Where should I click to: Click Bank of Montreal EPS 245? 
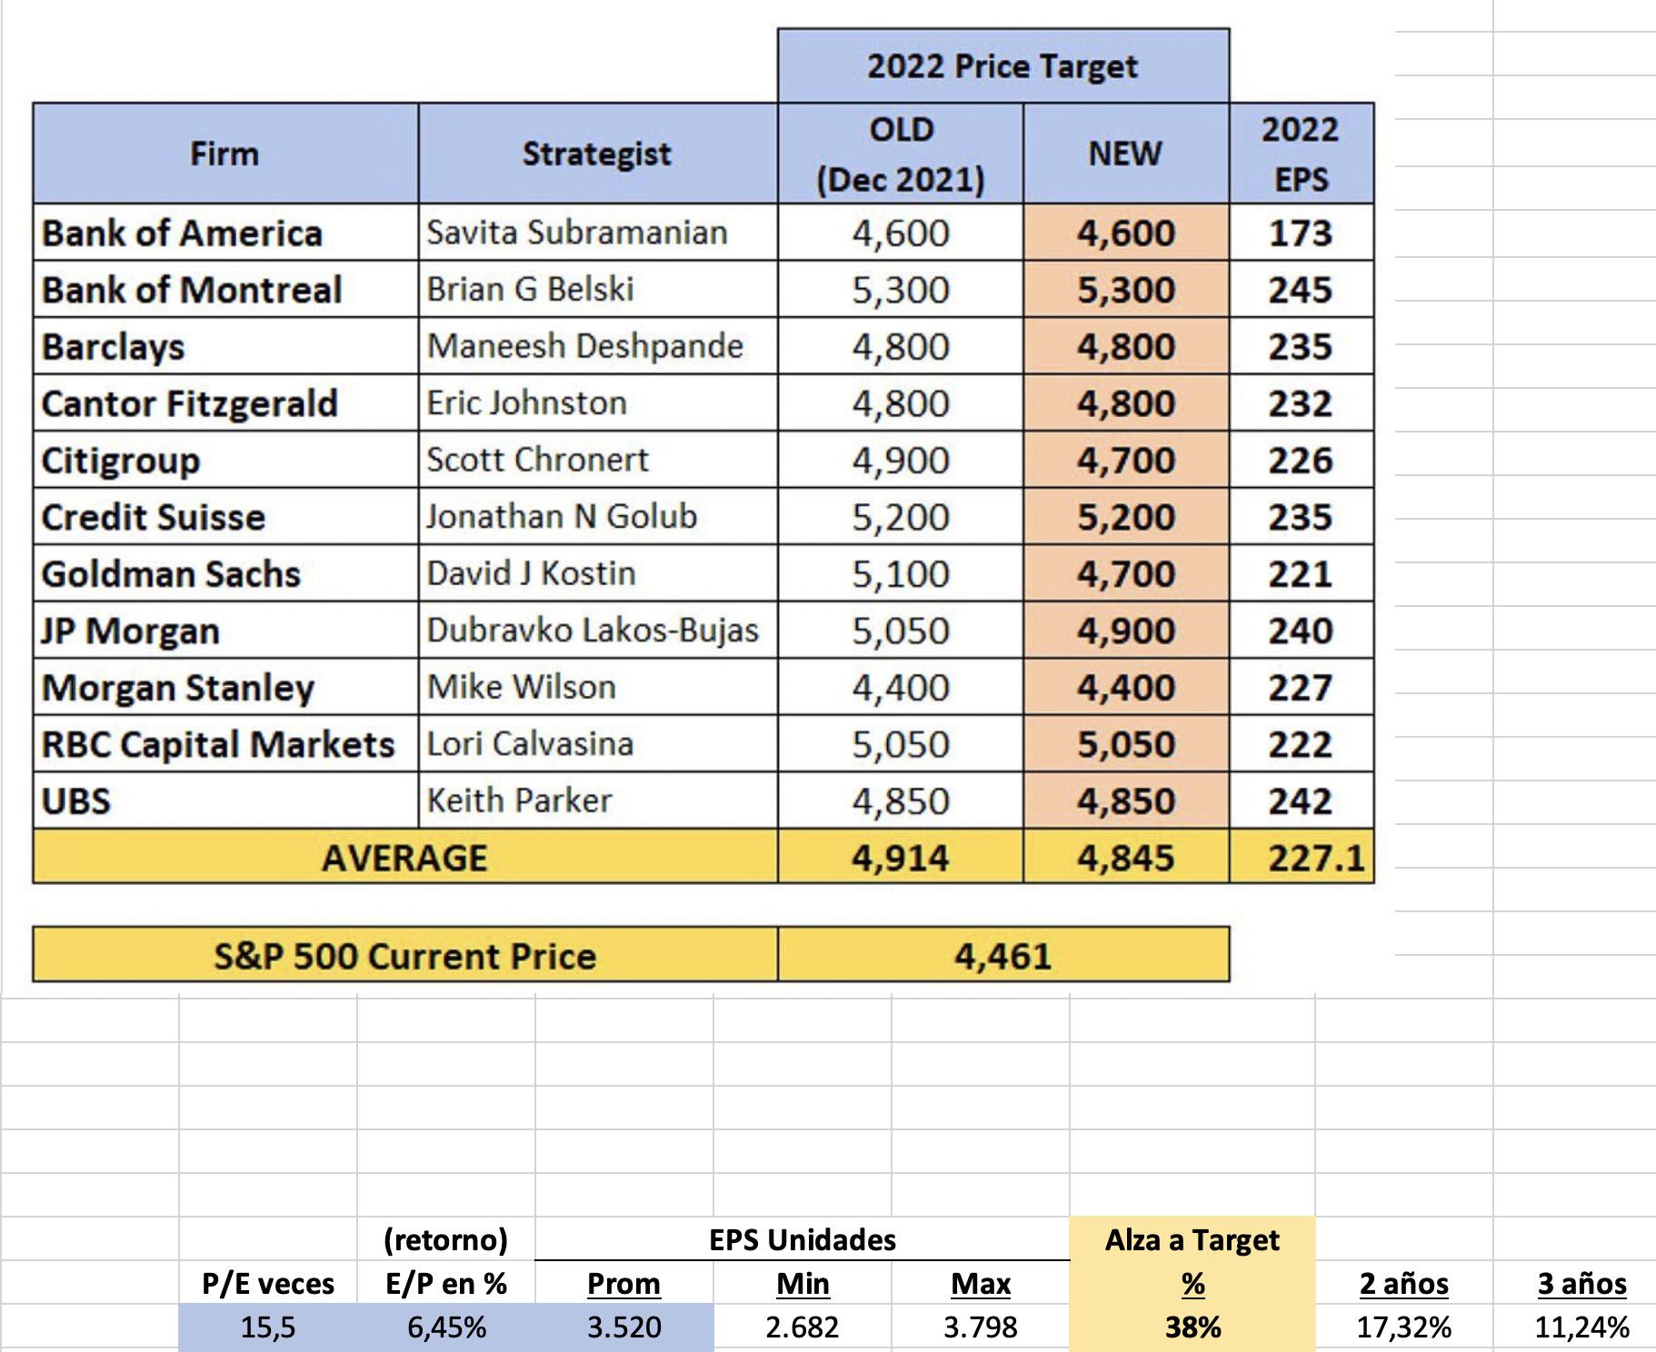coord(1302,289)
